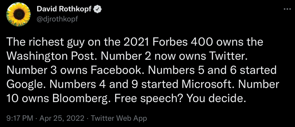Viewport: 295px width, 127px height.
Task: Click the sunflower profile avatar
Action: [x=18, y=16]
